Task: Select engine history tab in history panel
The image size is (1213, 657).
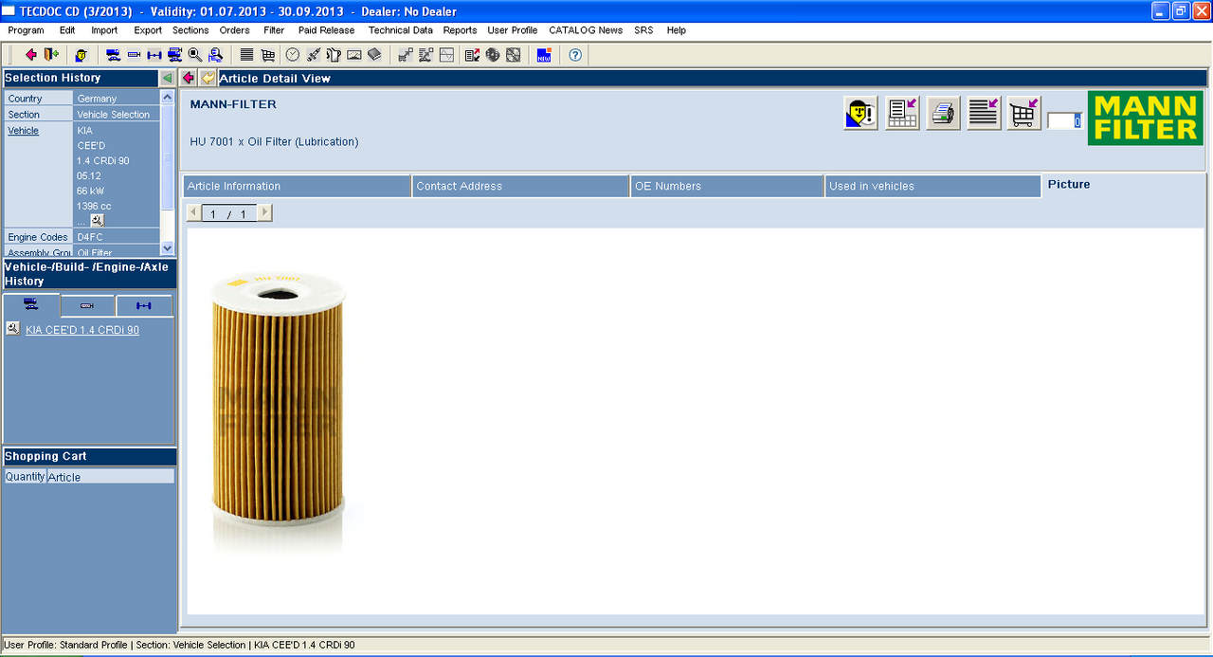Action: coord(87,305)
